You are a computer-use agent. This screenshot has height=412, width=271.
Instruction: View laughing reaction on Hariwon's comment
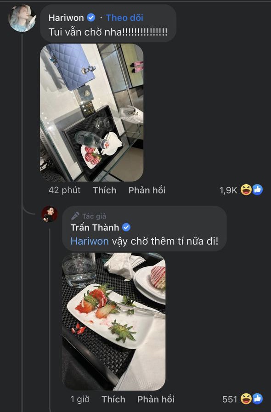[246, 190]
